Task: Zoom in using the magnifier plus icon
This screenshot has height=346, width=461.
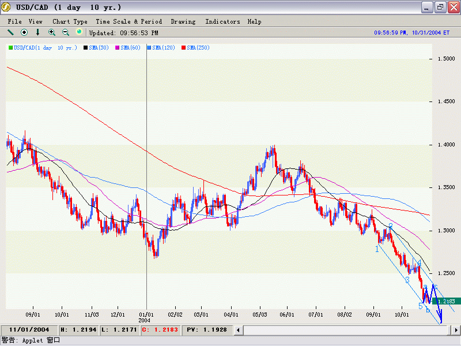Action: tap(52, 32)
